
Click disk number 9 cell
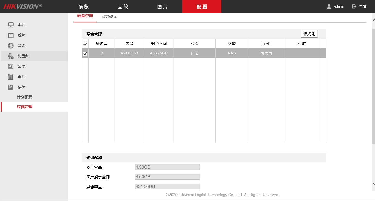click(x=102, y=53)
